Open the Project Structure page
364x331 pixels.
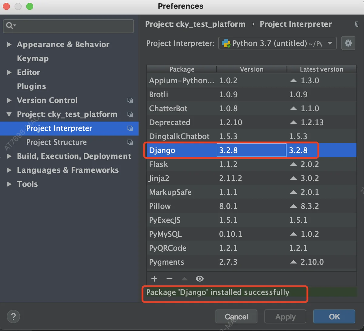56,142
